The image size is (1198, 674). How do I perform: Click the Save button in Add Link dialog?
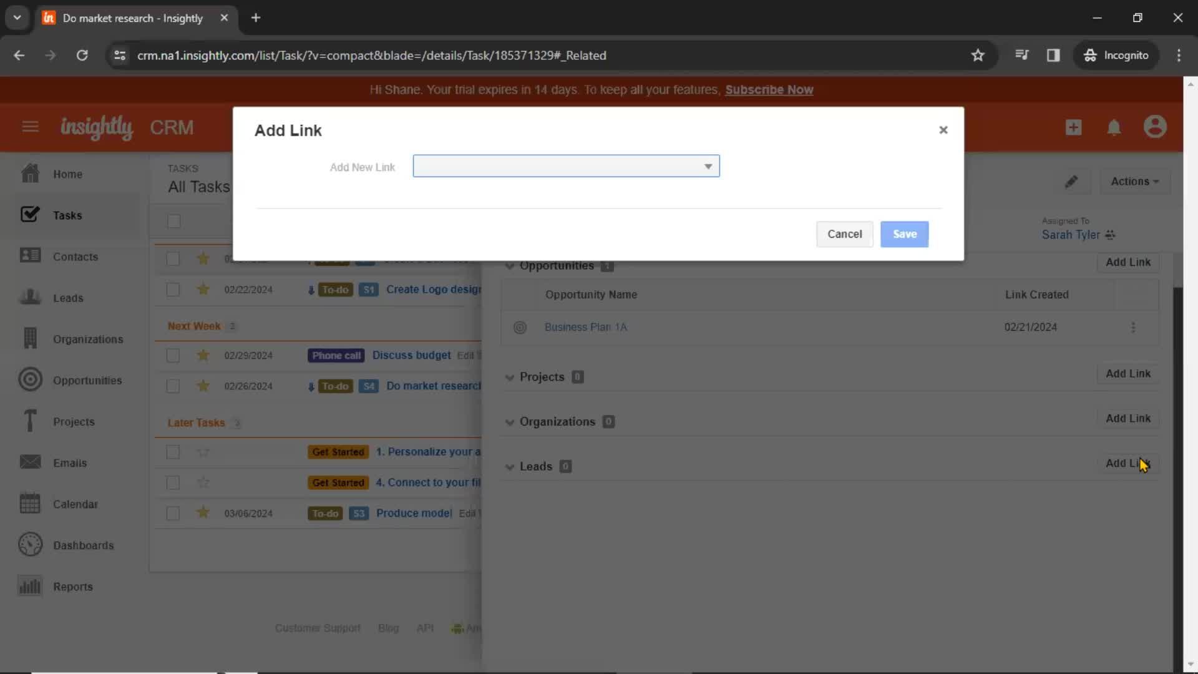904,234
